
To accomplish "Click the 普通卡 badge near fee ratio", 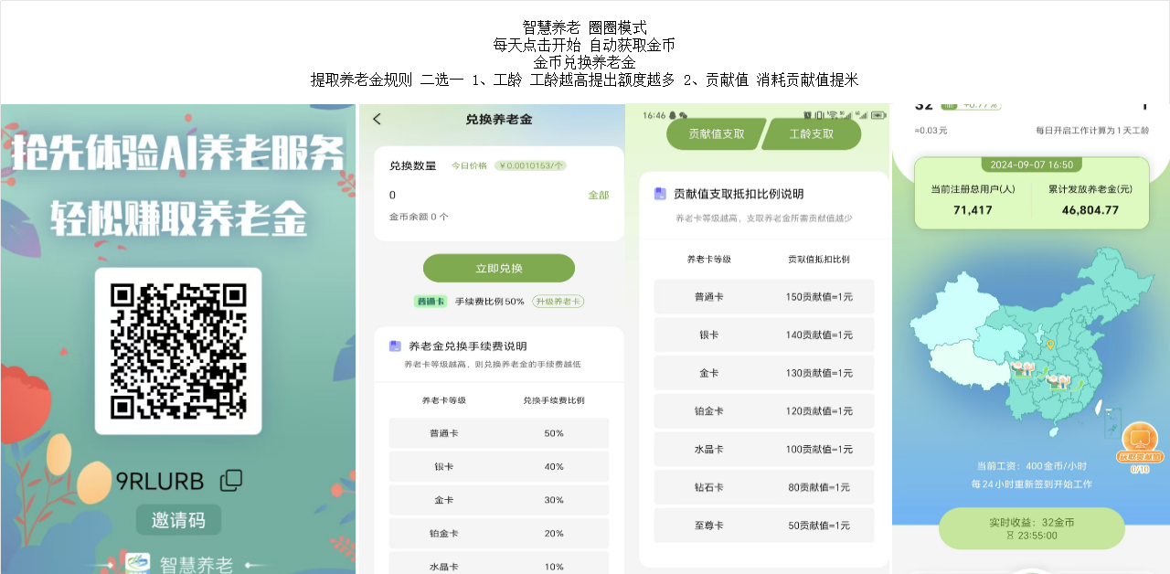I will 431,301.
